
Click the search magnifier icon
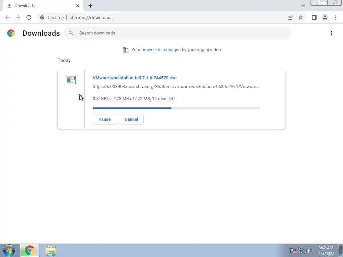point(71,33)
